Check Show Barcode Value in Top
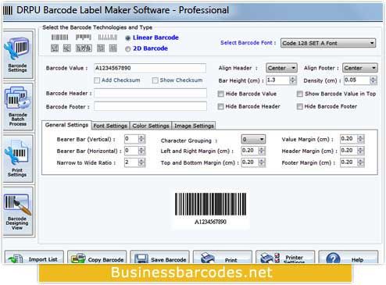This screenshot has height=285, width=386. [300, 94]
